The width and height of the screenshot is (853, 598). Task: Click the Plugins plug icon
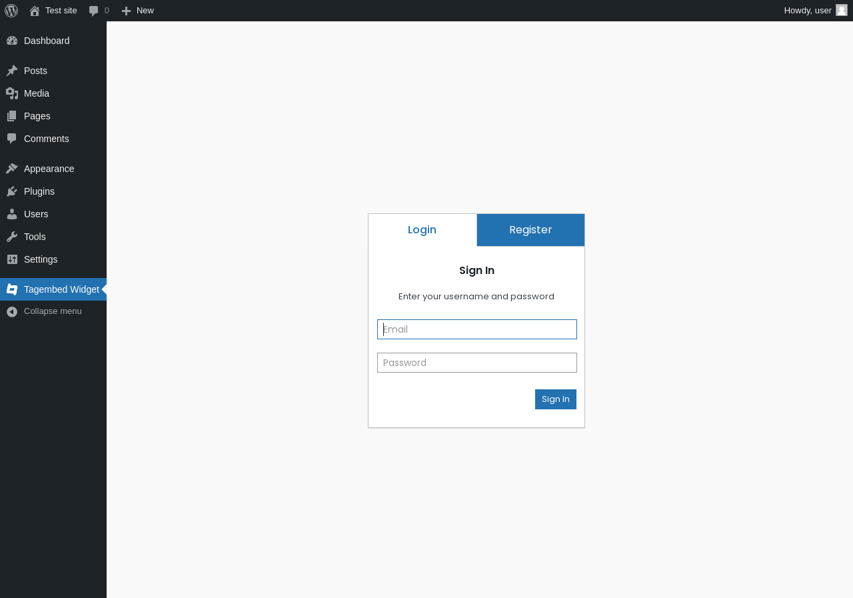(x=12, y=191)
